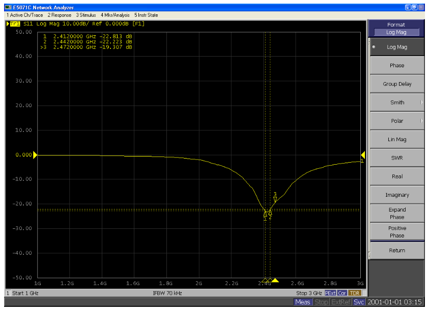Click the Meas status indicator

point(303,302)
